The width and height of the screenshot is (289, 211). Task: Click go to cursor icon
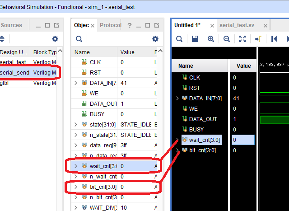(x=258, y=39)
